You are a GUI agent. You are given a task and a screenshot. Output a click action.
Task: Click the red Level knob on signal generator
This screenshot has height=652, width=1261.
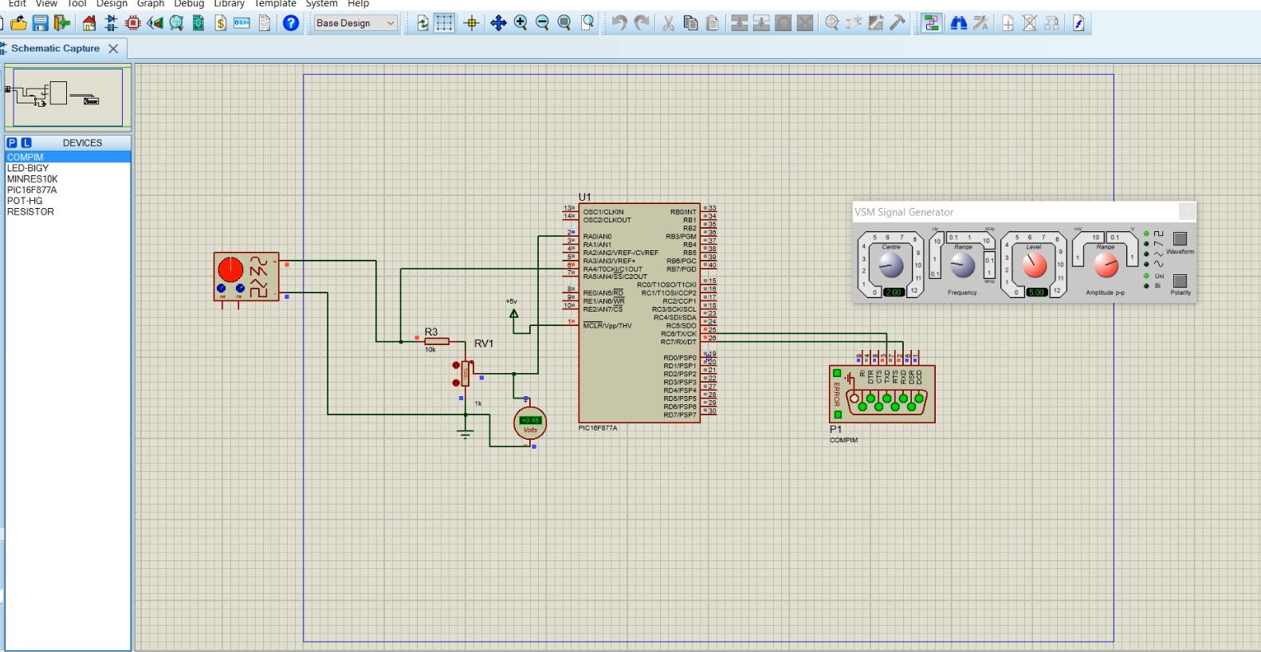(x=1034, y=265)
